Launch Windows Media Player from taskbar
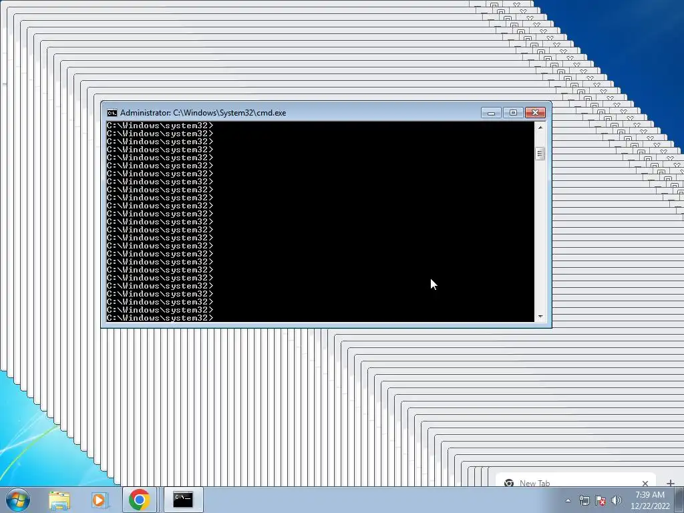Screen dimensions: 684x513 [x=99, y=500]
